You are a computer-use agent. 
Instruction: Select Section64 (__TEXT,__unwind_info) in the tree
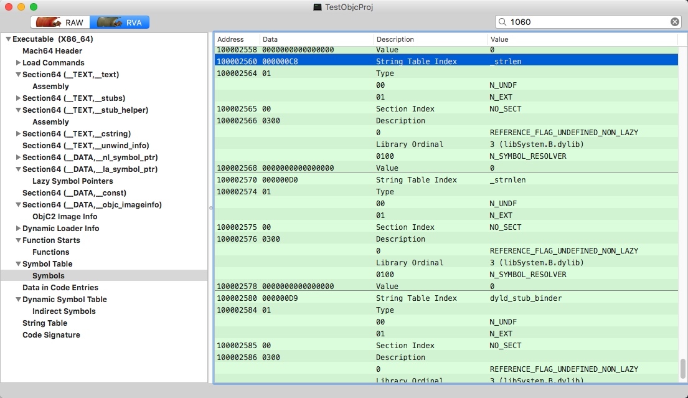click(x=85, y=146)
